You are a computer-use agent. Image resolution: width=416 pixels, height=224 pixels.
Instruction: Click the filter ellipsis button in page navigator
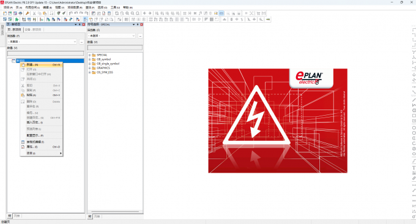[81, 42]
